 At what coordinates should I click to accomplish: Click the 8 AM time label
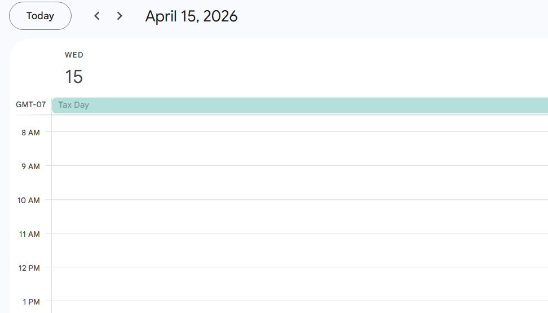[30, 133]
